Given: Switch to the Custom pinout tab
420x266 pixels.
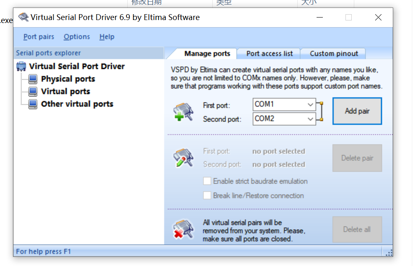Looking at the screenshot, I should [x=334, y=54].
